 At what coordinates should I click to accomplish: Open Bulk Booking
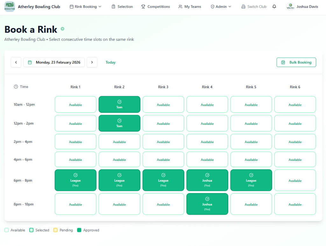point(296,62)
